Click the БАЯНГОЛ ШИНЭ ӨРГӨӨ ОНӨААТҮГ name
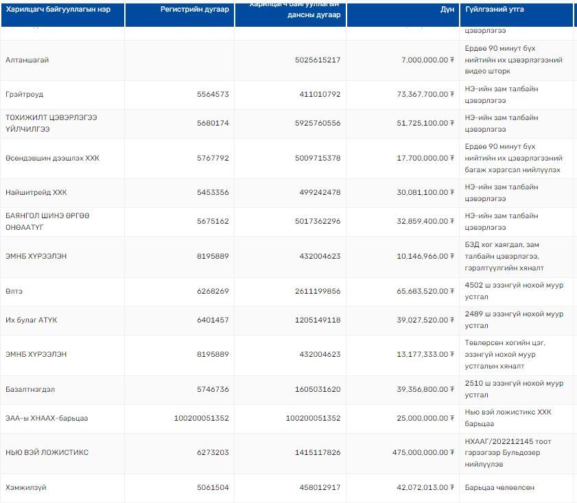 (x=47, y=221)
